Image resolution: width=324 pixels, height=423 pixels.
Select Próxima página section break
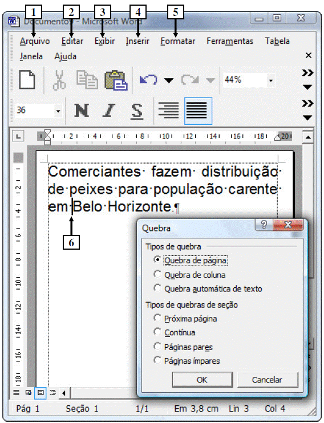tap(185, 319)
